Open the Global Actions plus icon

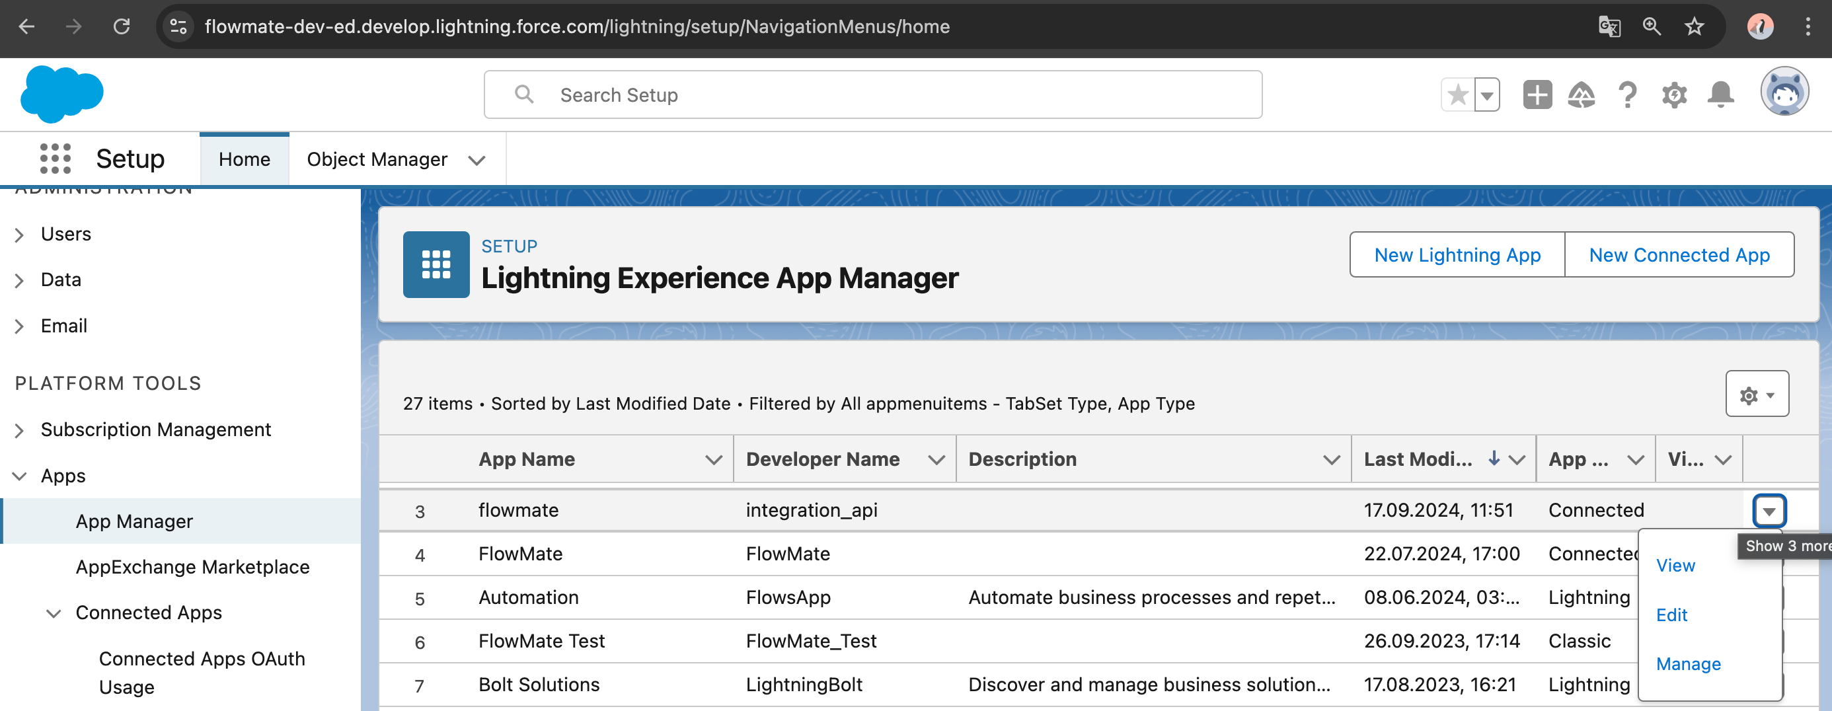(1536, 94)
